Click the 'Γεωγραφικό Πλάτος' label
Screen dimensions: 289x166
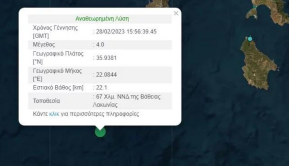[x=58, y=54]
